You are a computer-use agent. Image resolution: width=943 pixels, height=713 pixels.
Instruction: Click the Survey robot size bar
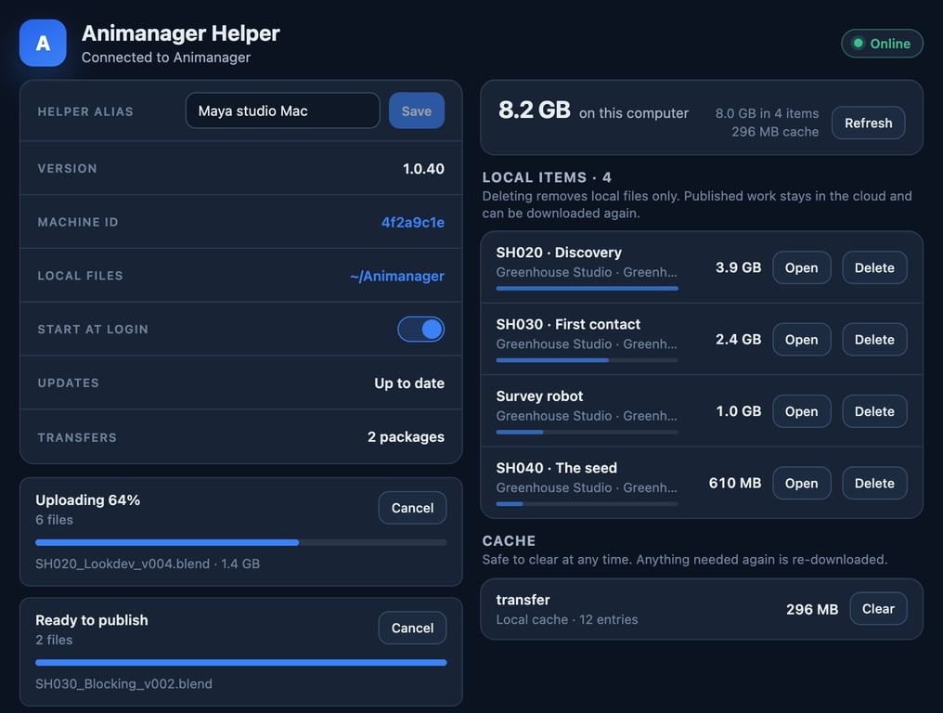[x=587, y=432]
